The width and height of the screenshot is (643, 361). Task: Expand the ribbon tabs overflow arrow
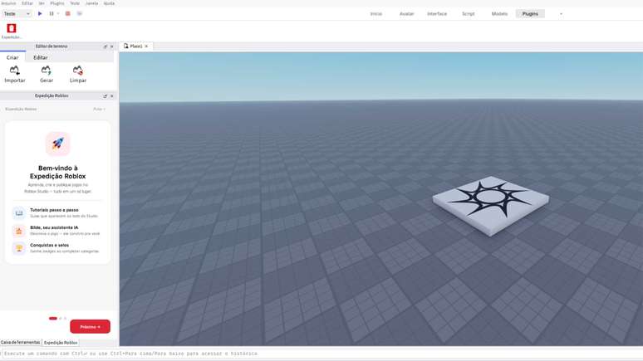tap(561, 14)
